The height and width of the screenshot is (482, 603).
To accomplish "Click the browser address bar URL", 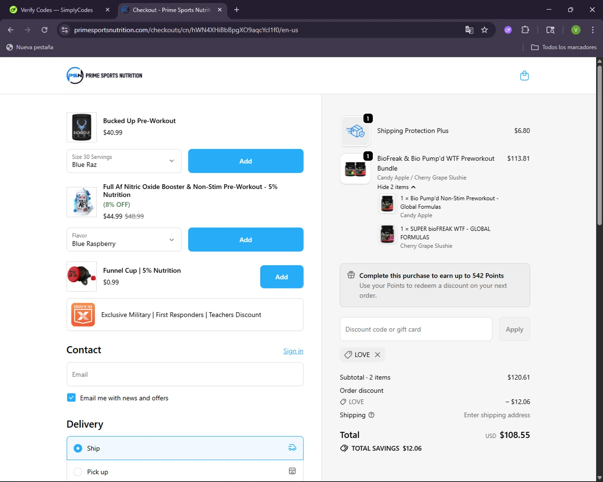I will coord(186,30).
